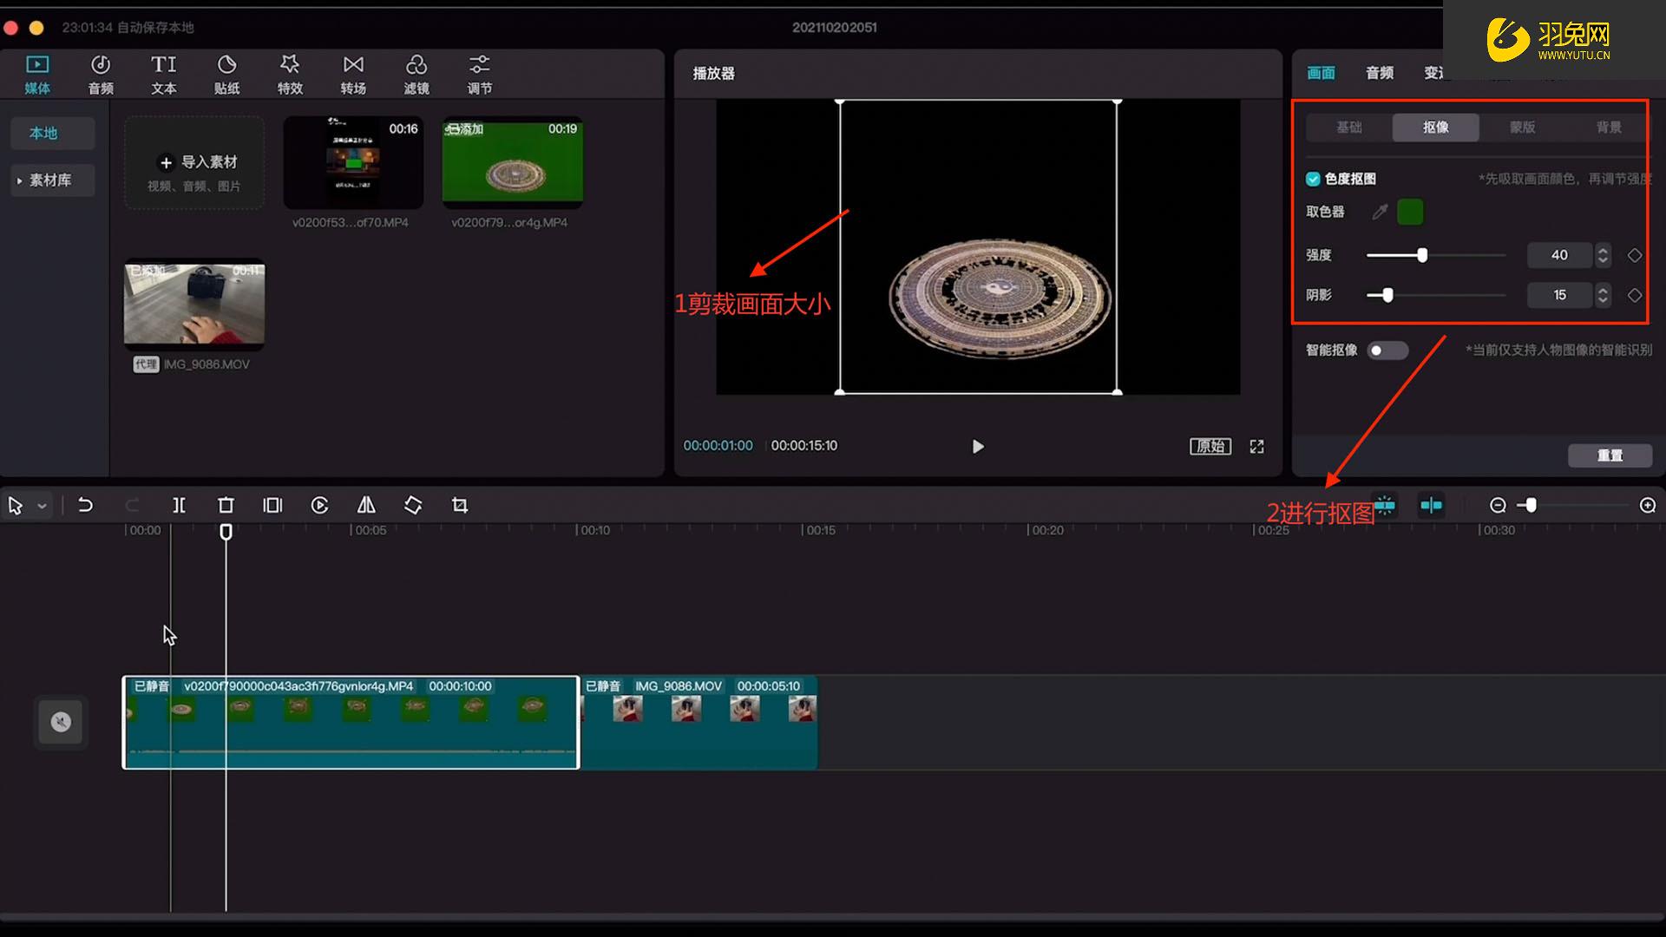Adjust the timeline zoom slider
Viewport: 1666px width, 937px height.
point(1531,506)
